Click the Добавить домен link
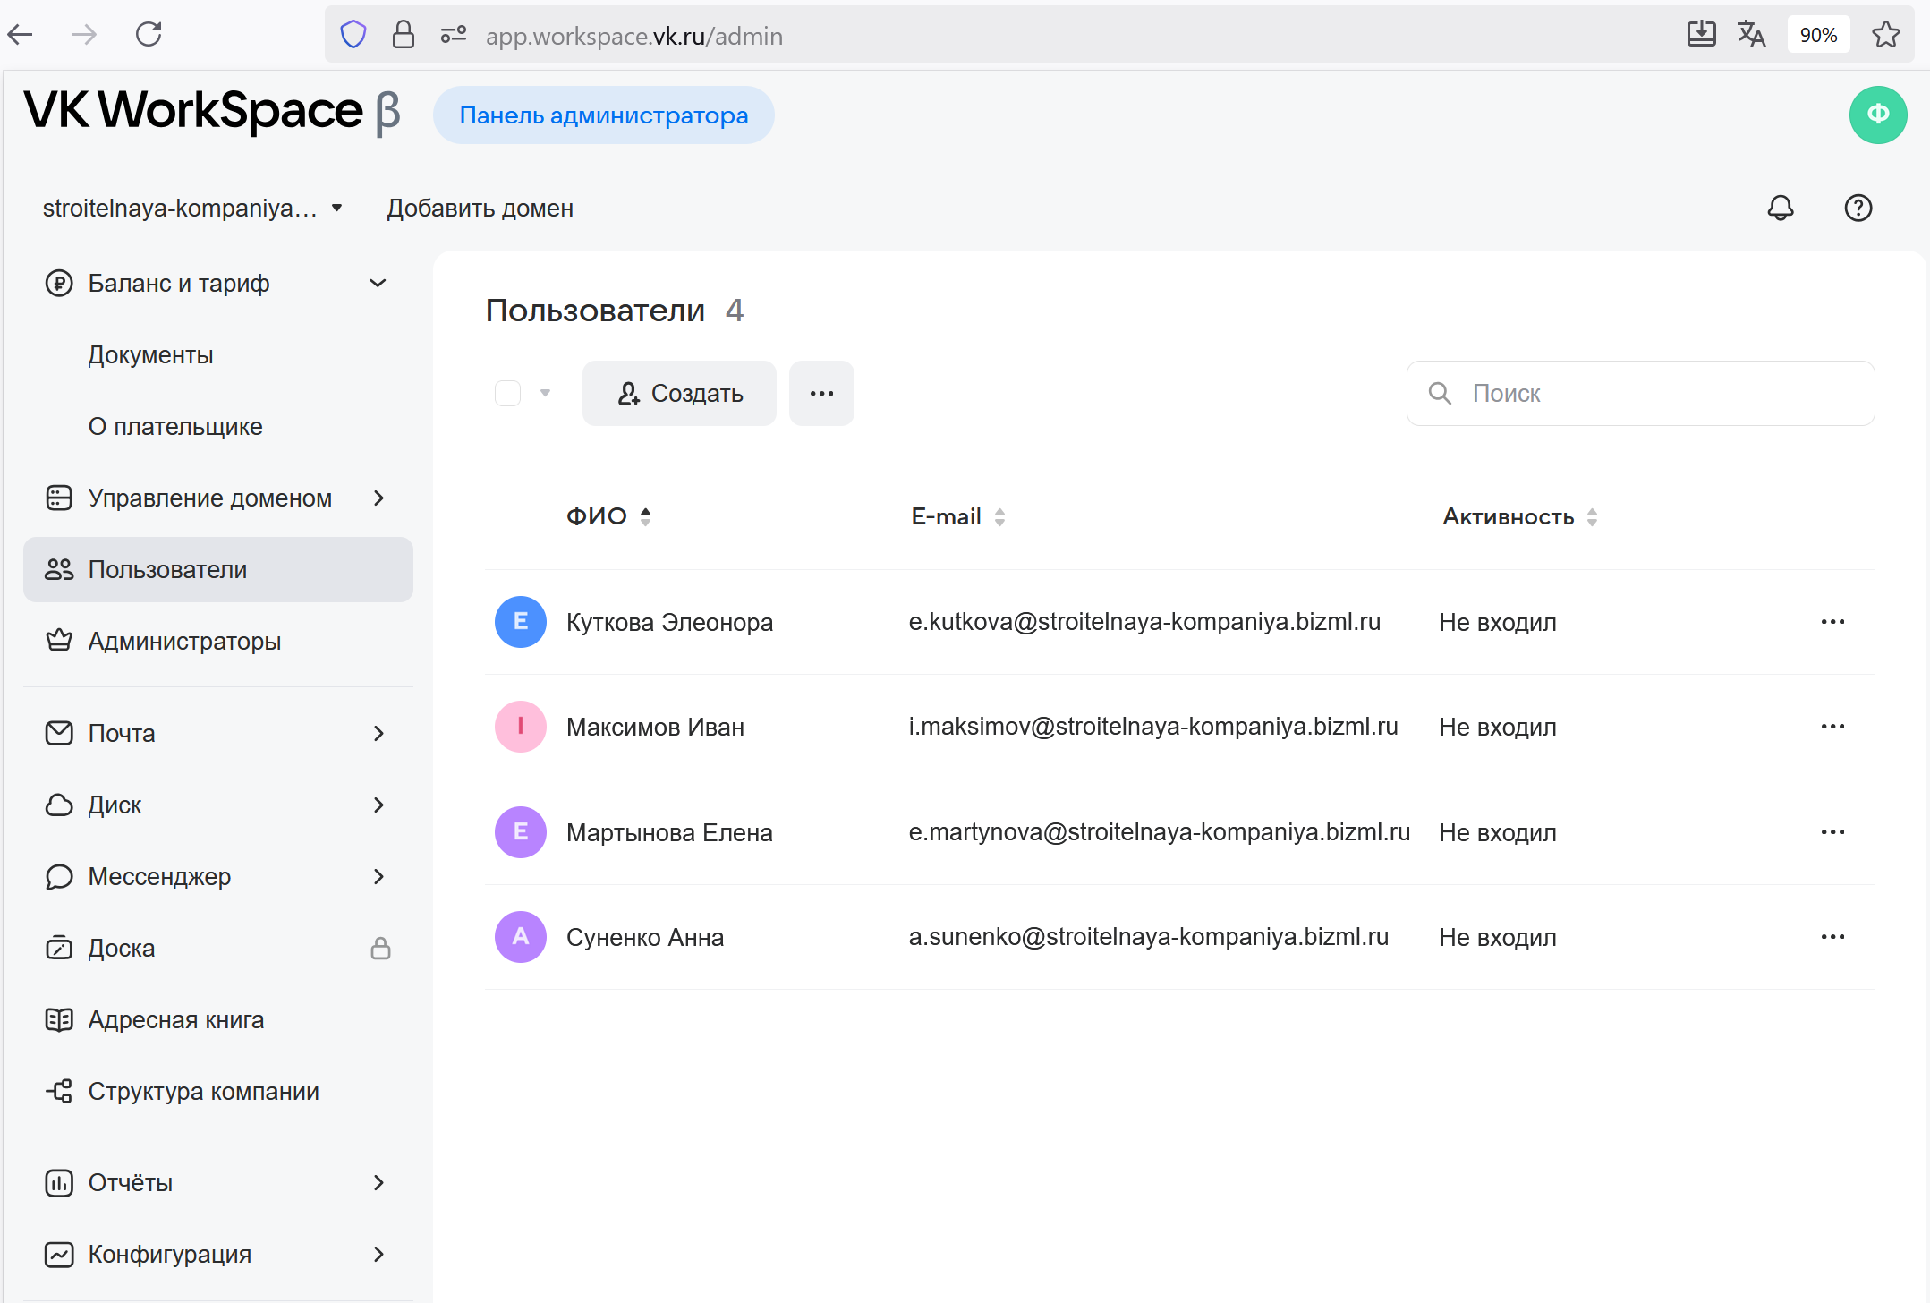1930x1303 pixels. click(480, 208)
